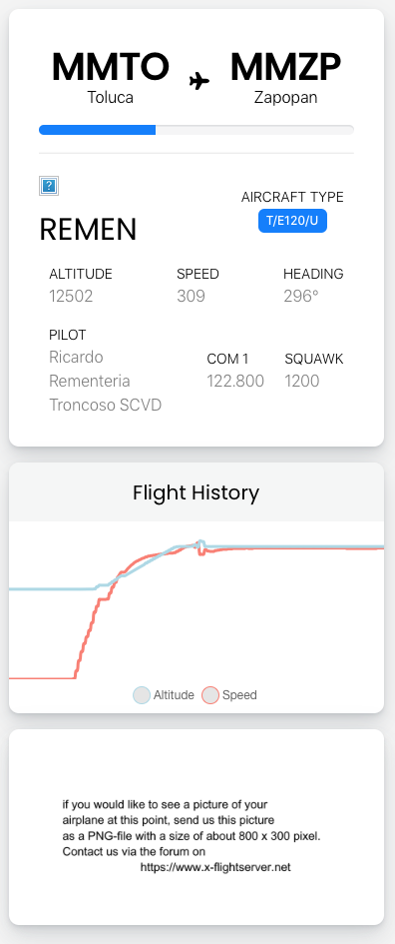Click the altitude value 12502
Screen dimensions: 395x944
click(x=71, y=297)
